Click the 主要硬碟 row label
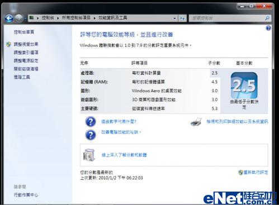The width and height of the screenshot is (279, 205). tap(89, 108)
